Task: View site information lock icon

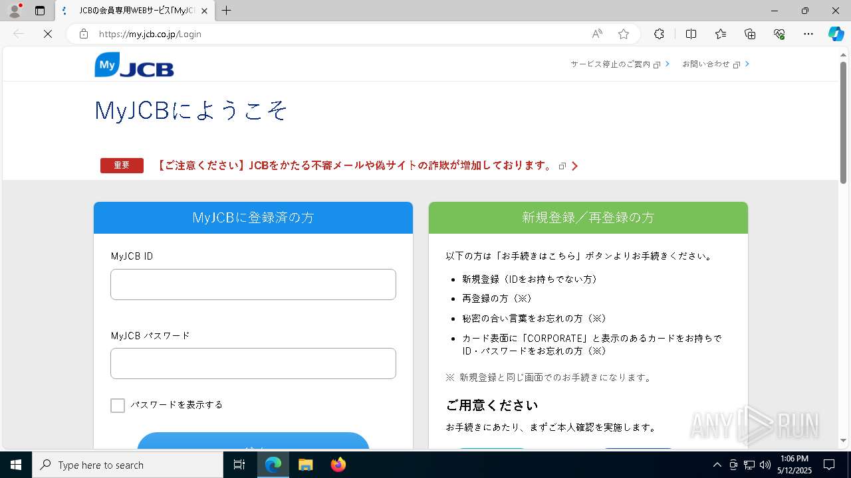Action: pyautogui.click(x=84, y=34)
